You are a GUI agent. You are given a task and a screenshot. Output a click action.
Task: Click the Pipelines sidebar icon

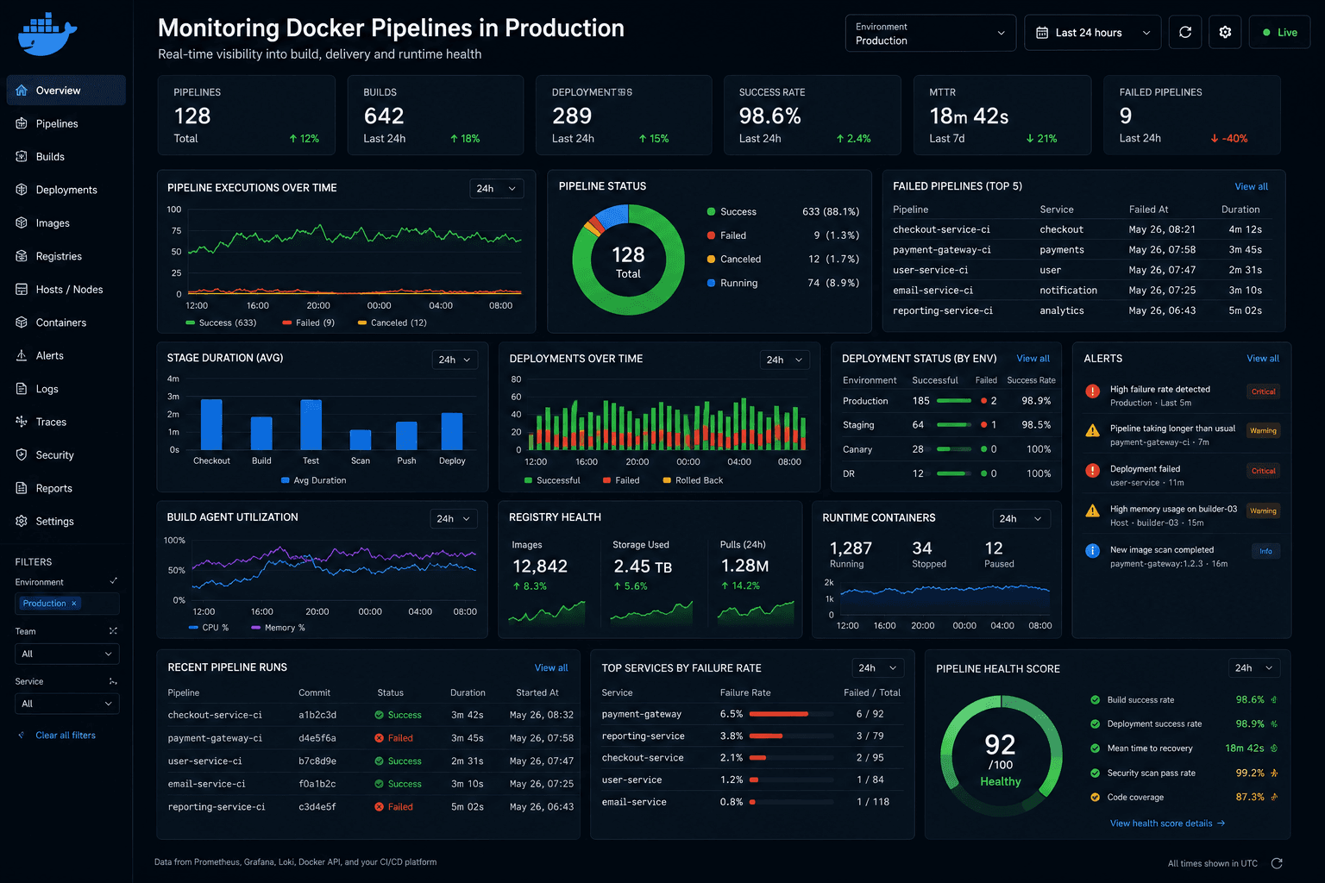point(22,123)
